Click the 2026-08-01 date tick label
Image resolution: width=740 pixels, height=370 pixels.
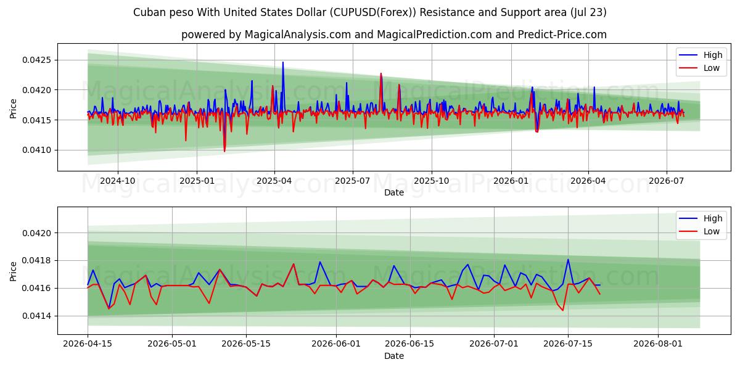[658, 345]
